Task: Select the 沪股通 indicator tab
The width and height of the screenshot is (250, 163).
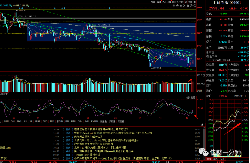Action: pyautogui.click(x=112, y=122)
